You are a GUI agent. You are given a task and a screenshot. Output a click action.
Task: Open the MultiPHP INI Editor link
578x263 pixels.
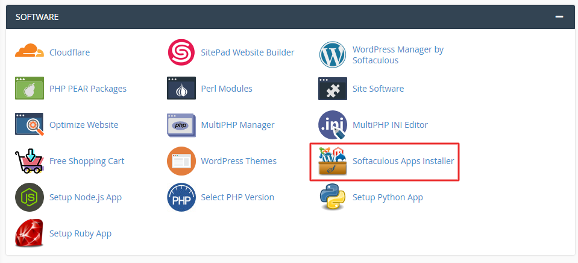click(390, 125)
